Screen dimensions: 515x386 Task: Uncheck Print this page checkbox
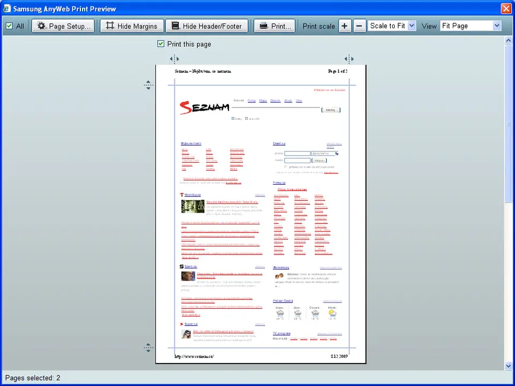click(x=161, y=44)
